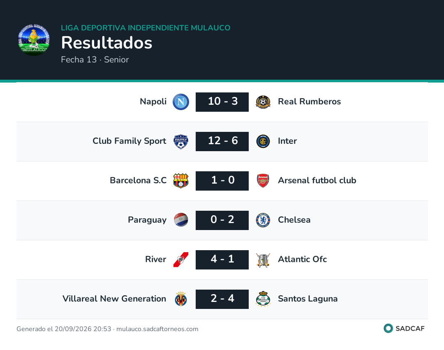The image size is (444, 350).
Task: Click the Liga Deportiva Independiente Mulauco title
Action: click(146, 28)
